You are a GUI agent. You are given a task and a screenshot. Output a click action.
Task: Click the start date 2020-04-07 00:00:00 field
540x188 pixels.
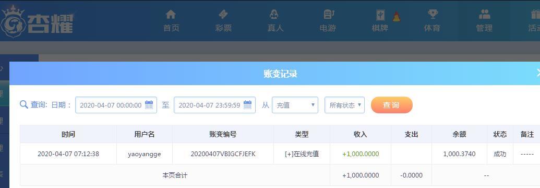coord(116,105)
